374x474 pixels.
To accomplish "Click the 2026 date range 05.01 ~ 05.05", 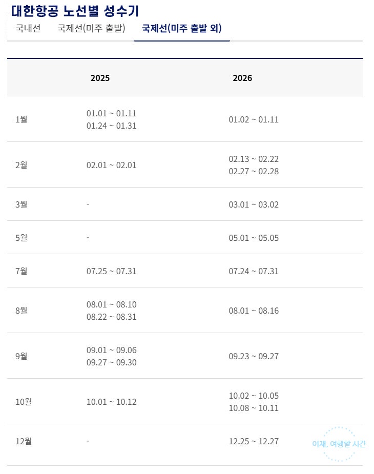I will point(254,238).
